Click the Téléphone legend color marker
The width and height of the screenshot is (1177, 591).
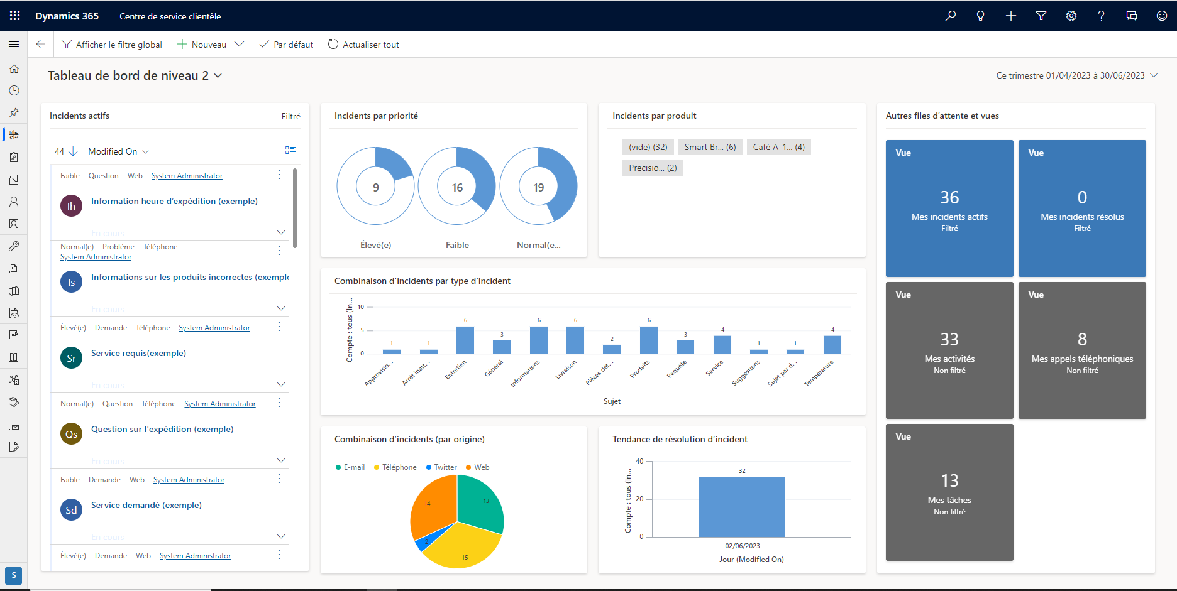click(x=377, y=467)
